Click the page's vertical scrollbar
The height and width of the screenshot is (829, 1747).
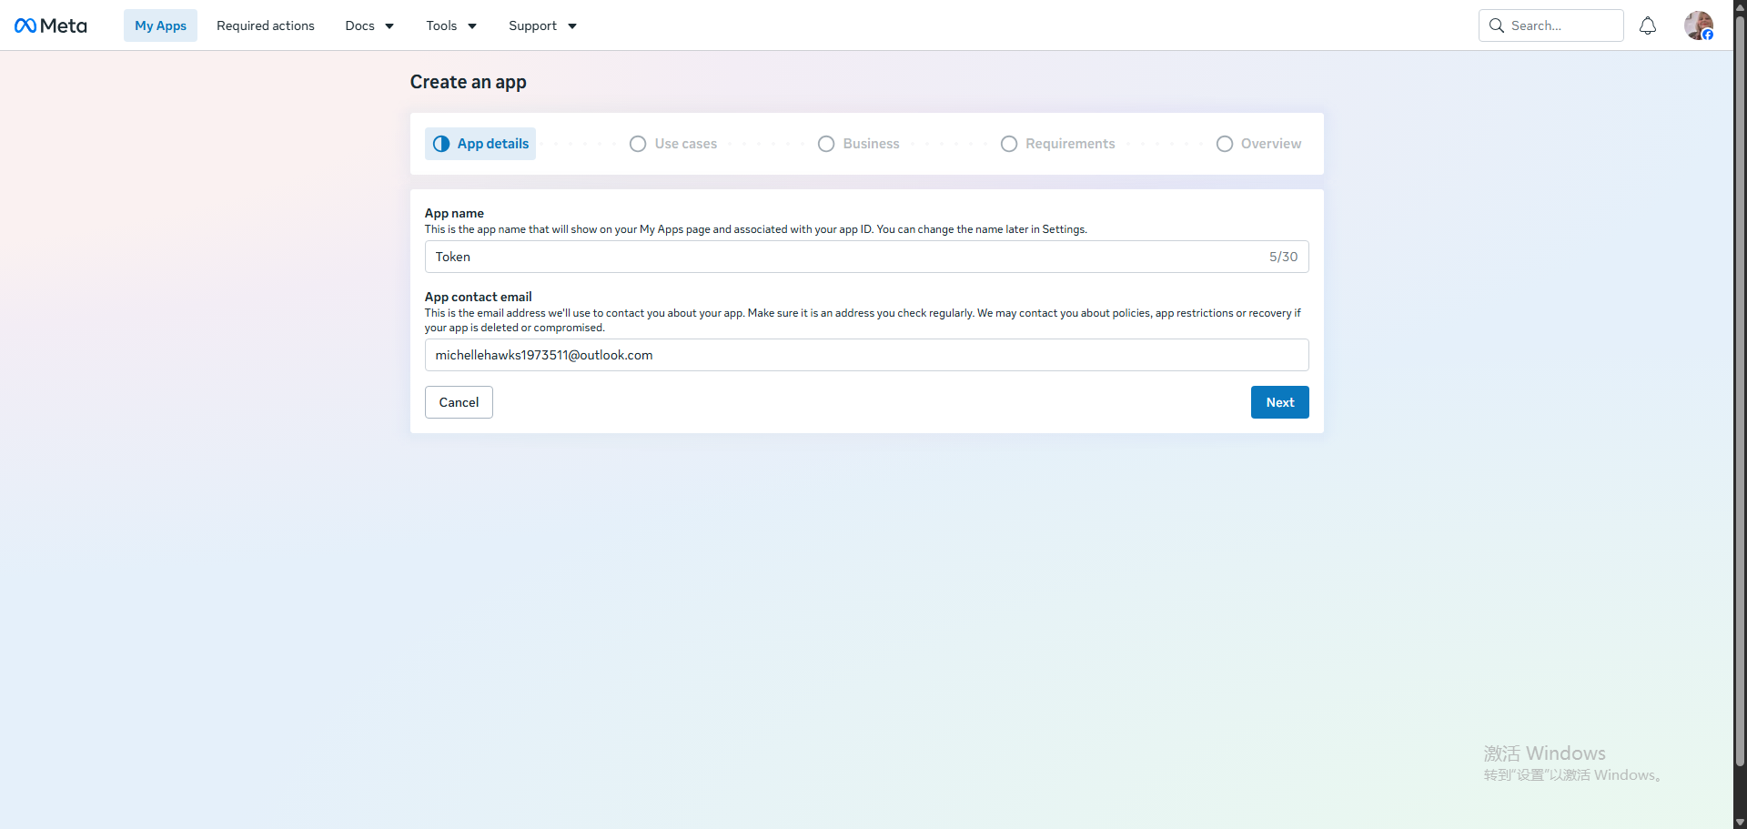[x=1740, y=391]
